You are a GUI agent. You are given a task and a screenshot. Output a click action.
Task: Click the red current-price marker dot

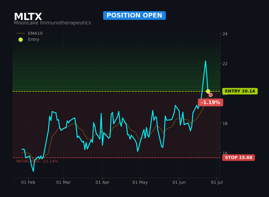[210, 95]
